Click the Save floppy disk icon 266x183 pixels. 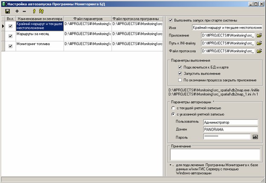click(x=8, y=11)
